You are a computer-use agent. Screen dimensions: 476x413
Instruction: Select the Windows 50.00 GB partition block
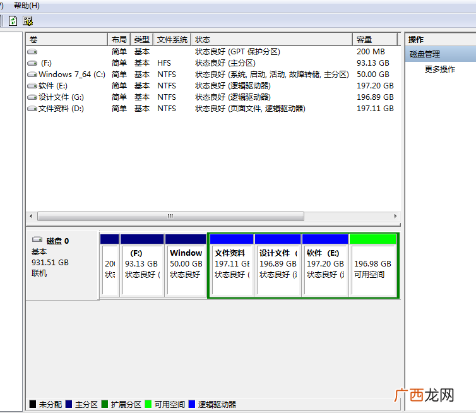tap(186, 265)
